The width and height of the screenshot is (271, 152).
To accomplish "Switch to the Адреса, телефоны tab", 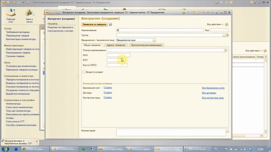I will [x=116, y=45].
